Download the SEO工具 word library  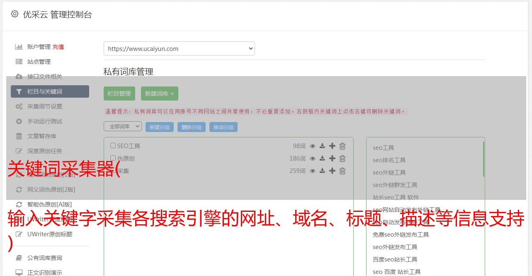(x=322, y=146)
